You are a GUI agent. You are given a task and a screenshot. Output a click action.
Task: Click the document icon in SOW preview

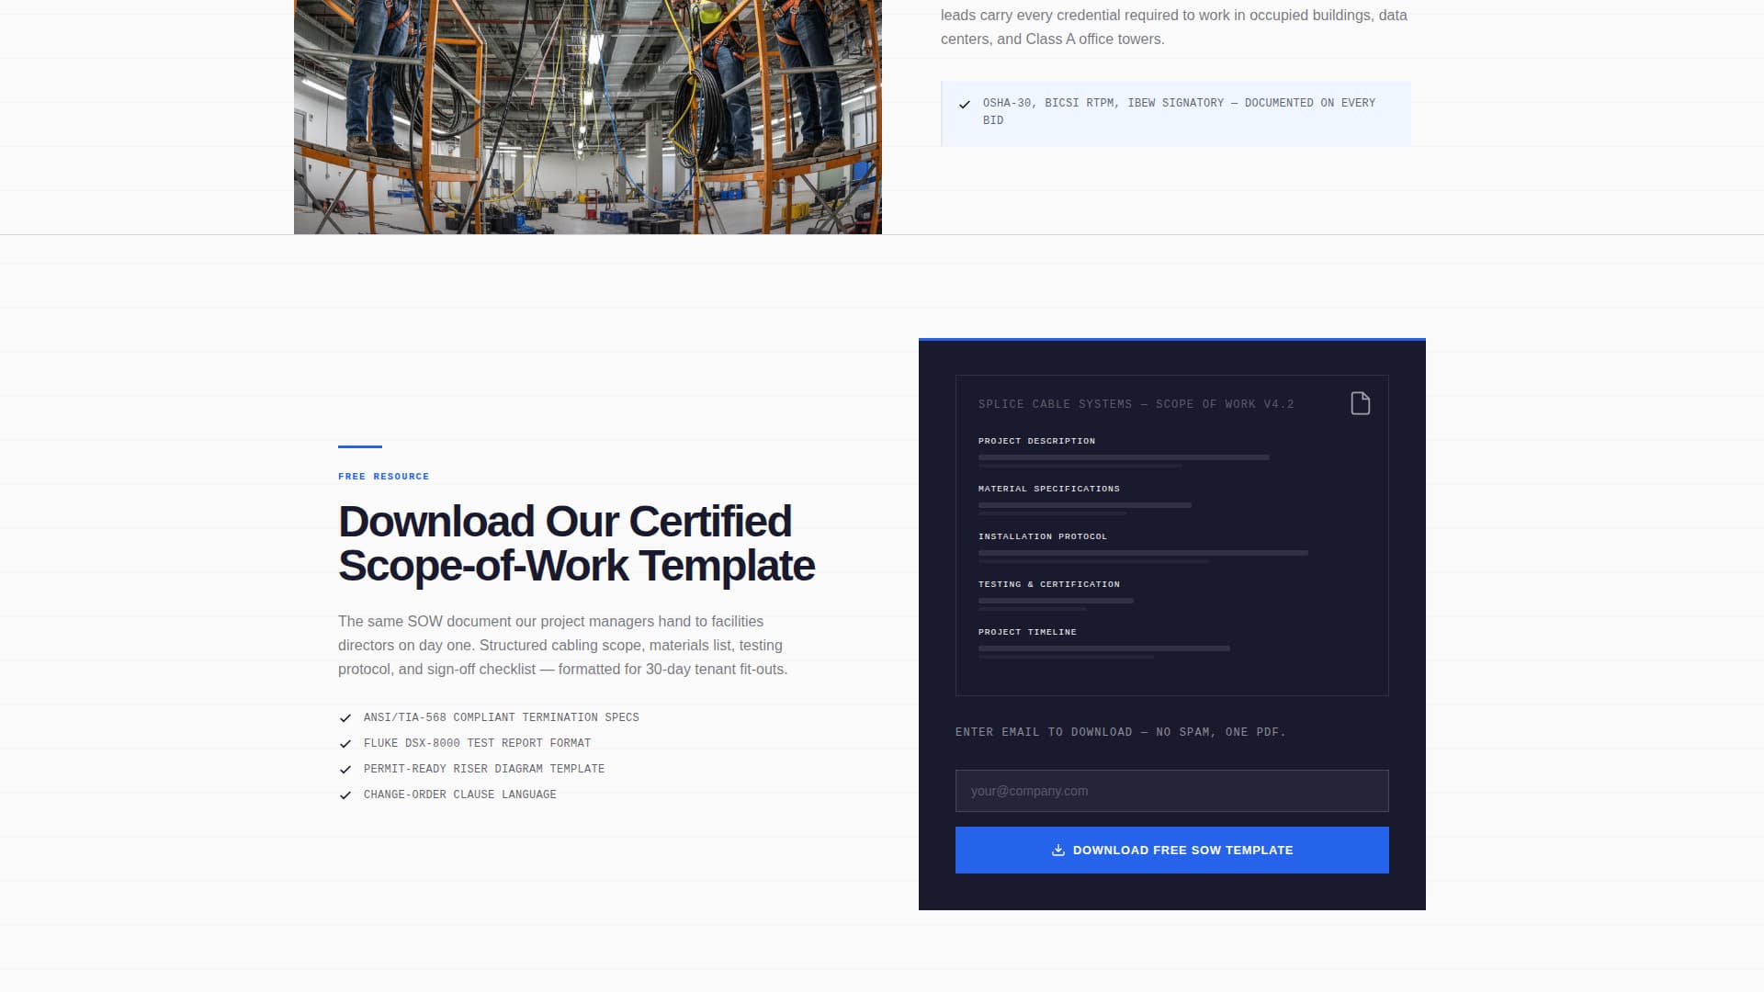tap(1361, 403)
